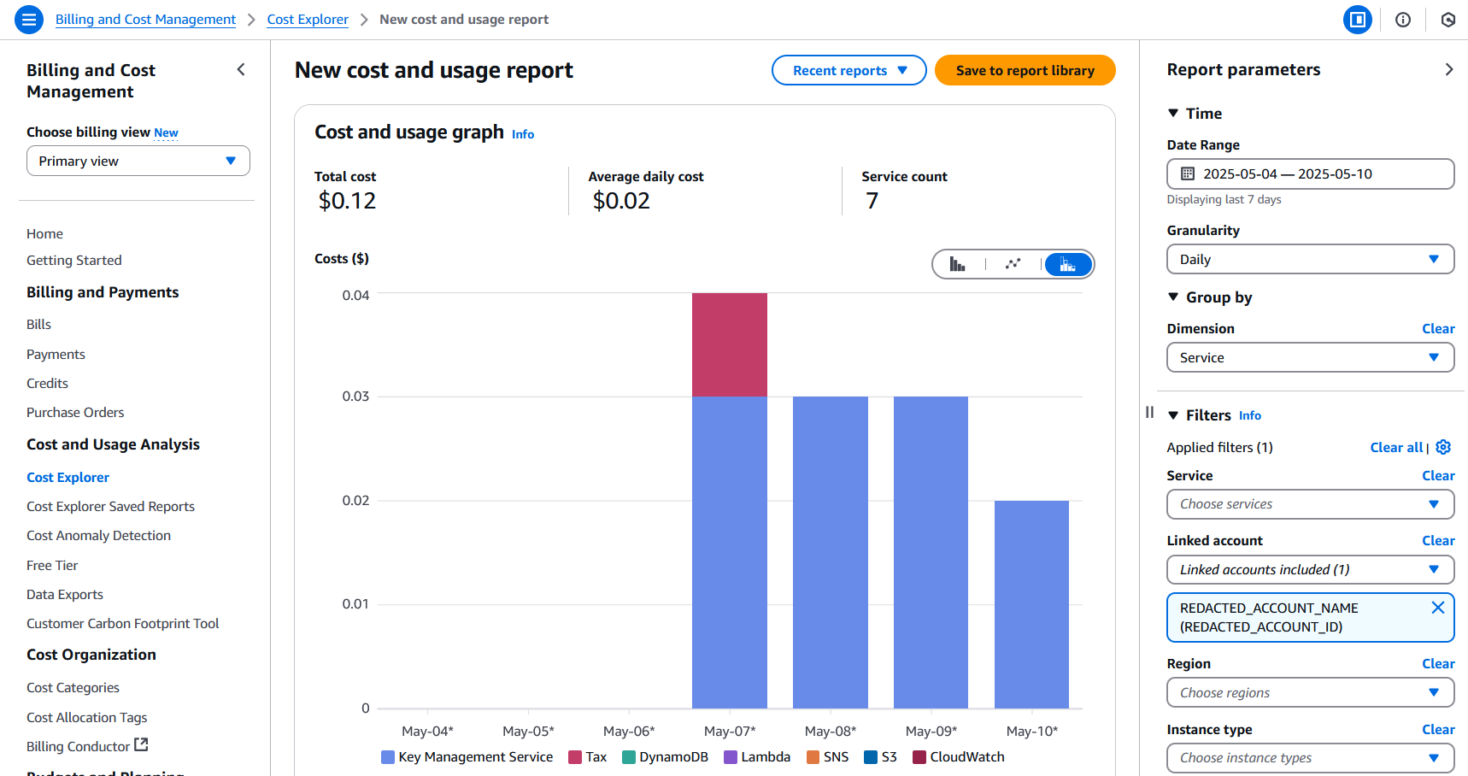Screen dimensions: 1468x776
Task: Collapse the Report parameters panel arrow
Action: (x=1448, y=70)
